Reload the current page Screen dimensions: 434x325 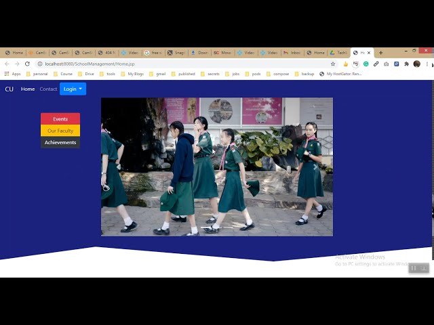point(27,64)
